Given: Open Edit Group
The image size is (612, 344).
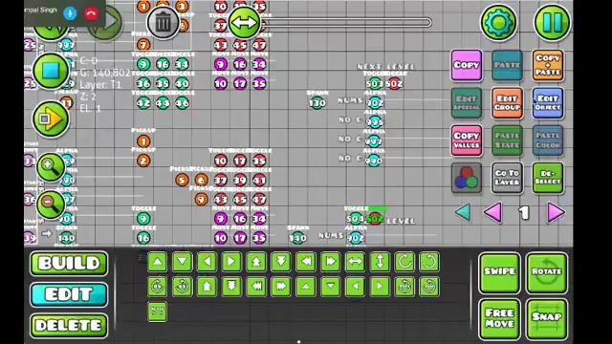Looking at the screenshot, I should 507,103.
